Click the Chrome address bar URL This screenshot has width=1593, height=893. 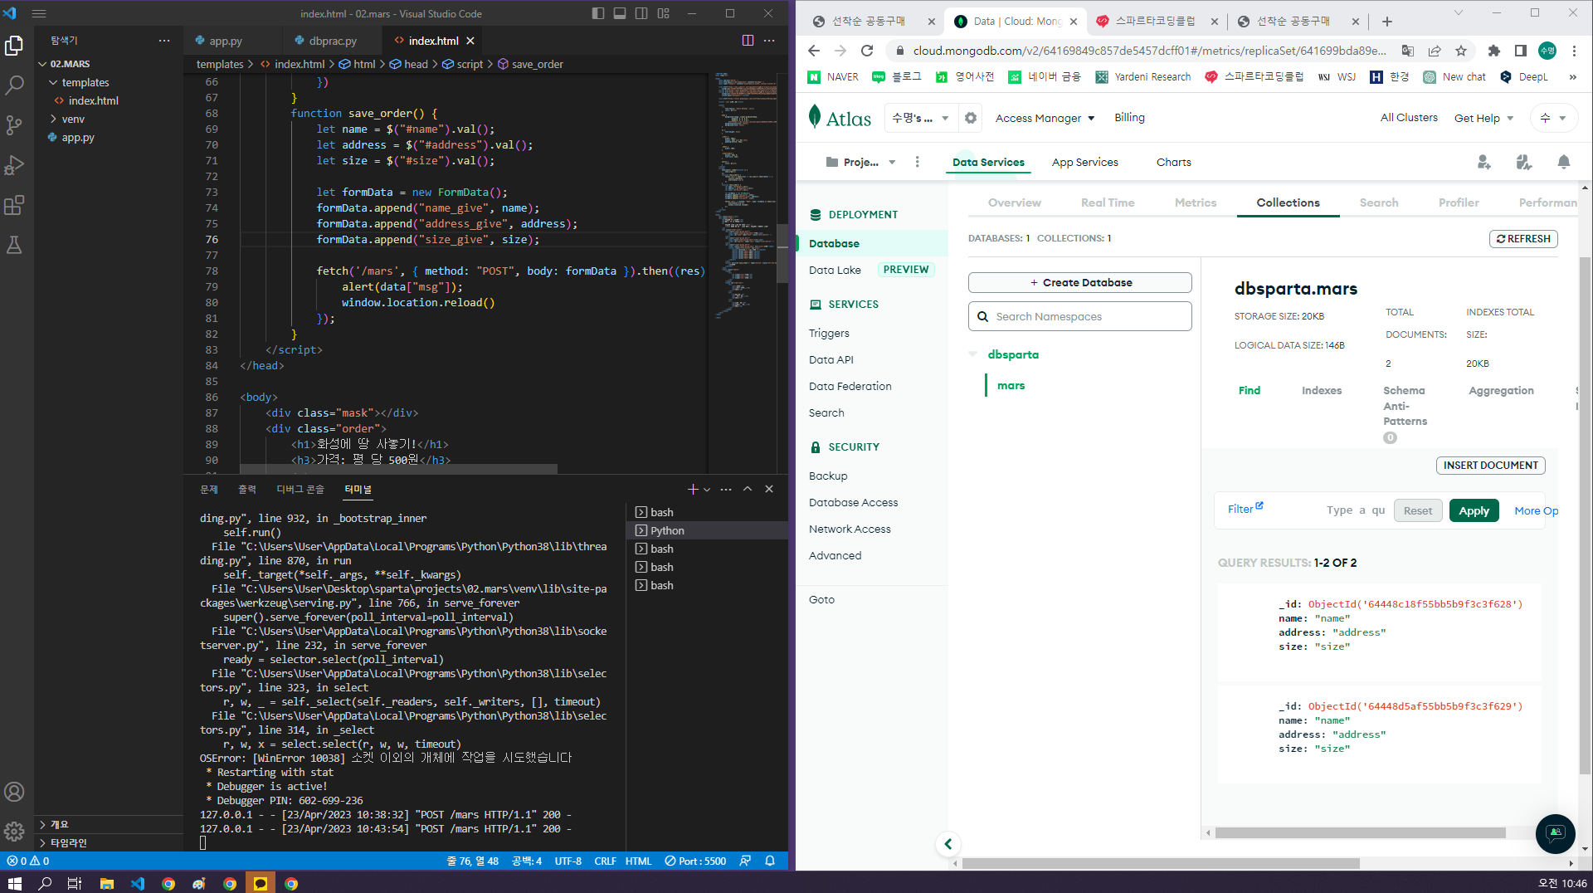[1149, 51]
